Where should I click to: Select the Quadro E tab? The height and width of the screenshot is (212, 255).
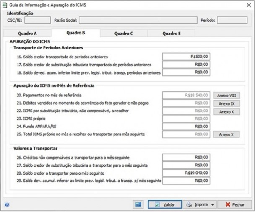coord(171,34)
